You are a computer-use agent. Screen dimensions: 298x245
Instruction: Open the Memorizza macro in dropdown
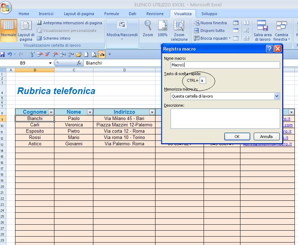click(276, 96)
